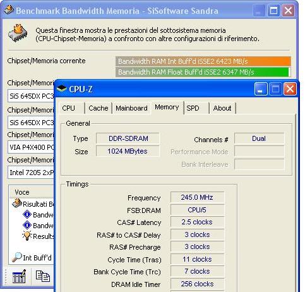305x292 pixels.
Task: Click the empty Performance Mode field
Action: pos(259,152)
